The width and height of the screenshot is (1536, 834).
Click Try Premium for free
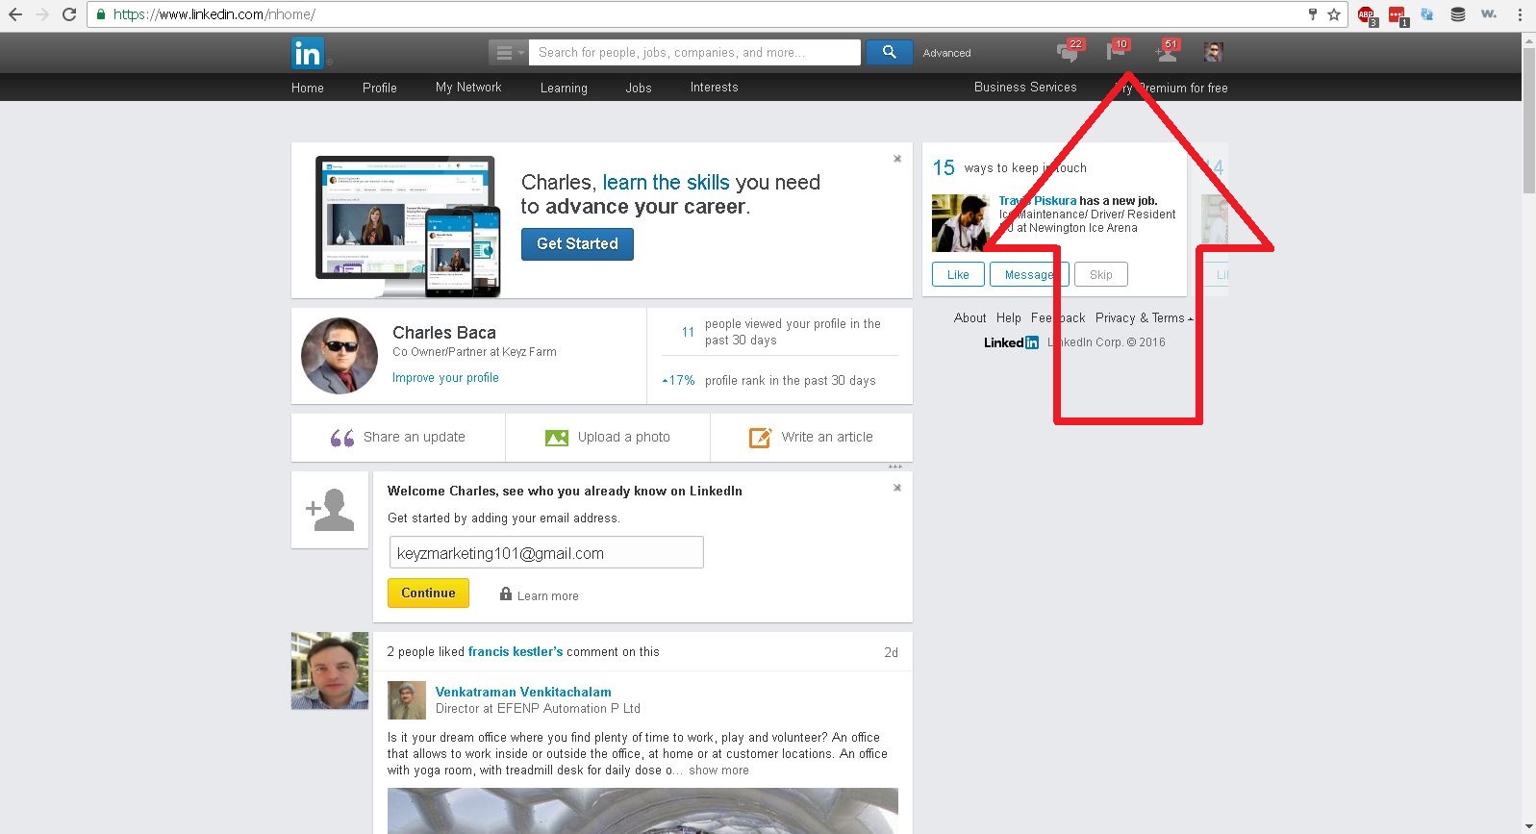tap(1173, 88)
